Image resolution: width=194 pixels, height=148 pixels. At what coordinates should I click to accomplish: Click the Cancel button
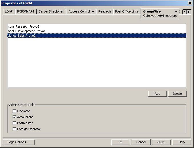pyautogui.click(x=141, y=142)
